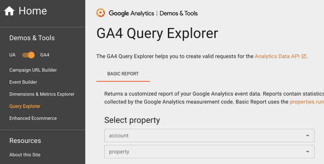324x164 pixels.
Task: Click inside the account combo box field
Action: coord(203,136)
